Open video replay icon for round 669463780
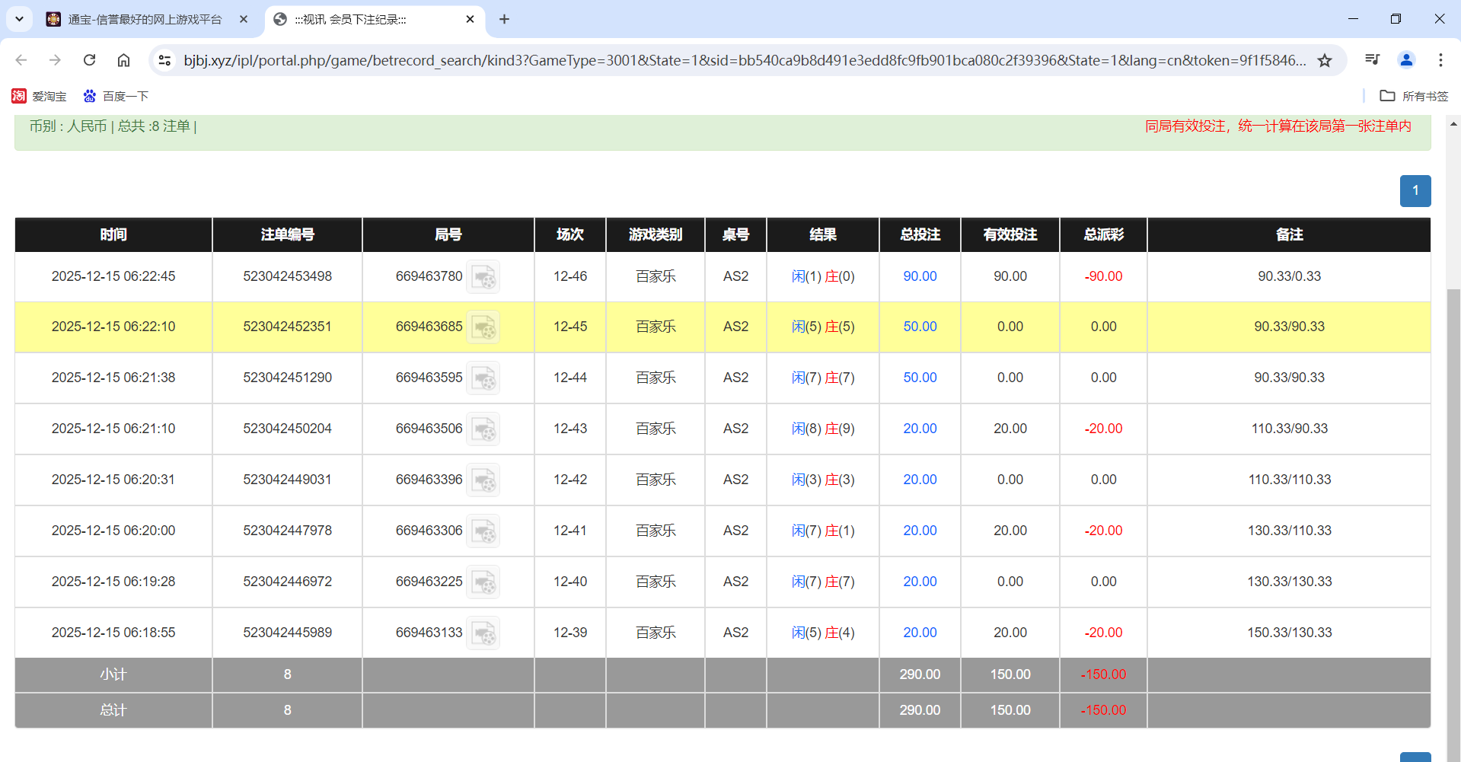 [483, 277]
